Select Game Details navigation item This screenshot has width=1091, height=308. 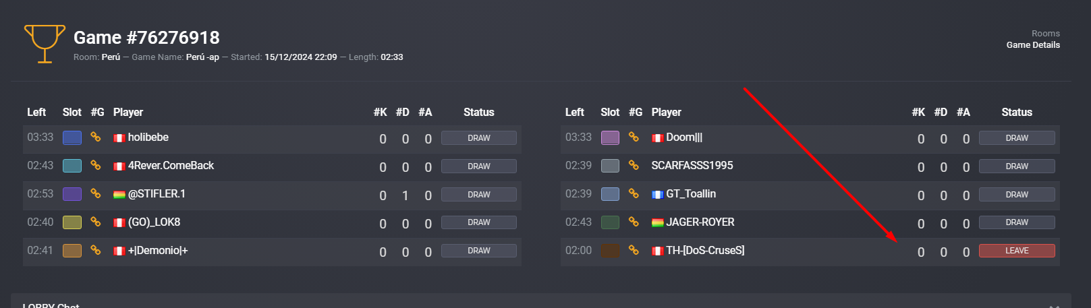coord(1033,45)
